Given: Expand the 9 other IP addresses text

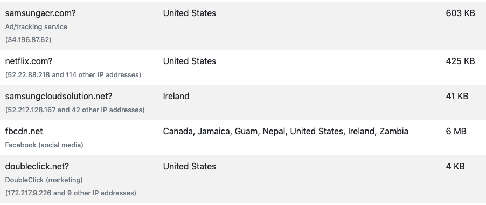Looking at the screenshot, I should (101, 193).
